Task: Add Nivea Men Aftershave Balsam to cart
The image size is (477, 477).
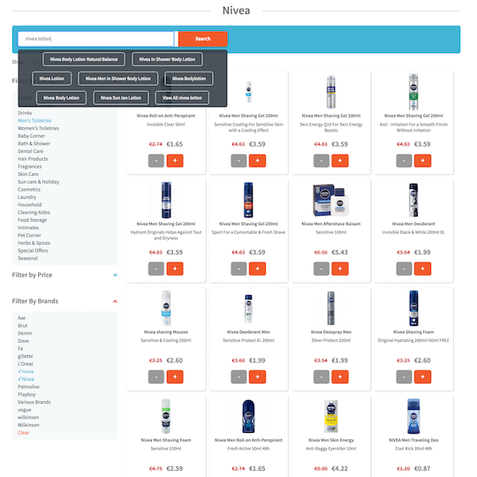Action: click(x=340, y=269)
